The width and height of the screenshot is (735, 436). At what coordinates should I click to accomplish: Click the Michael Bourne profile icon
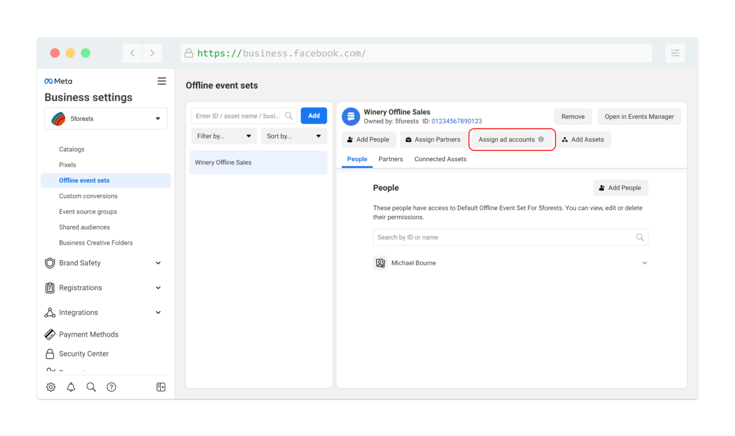[380, 263]
